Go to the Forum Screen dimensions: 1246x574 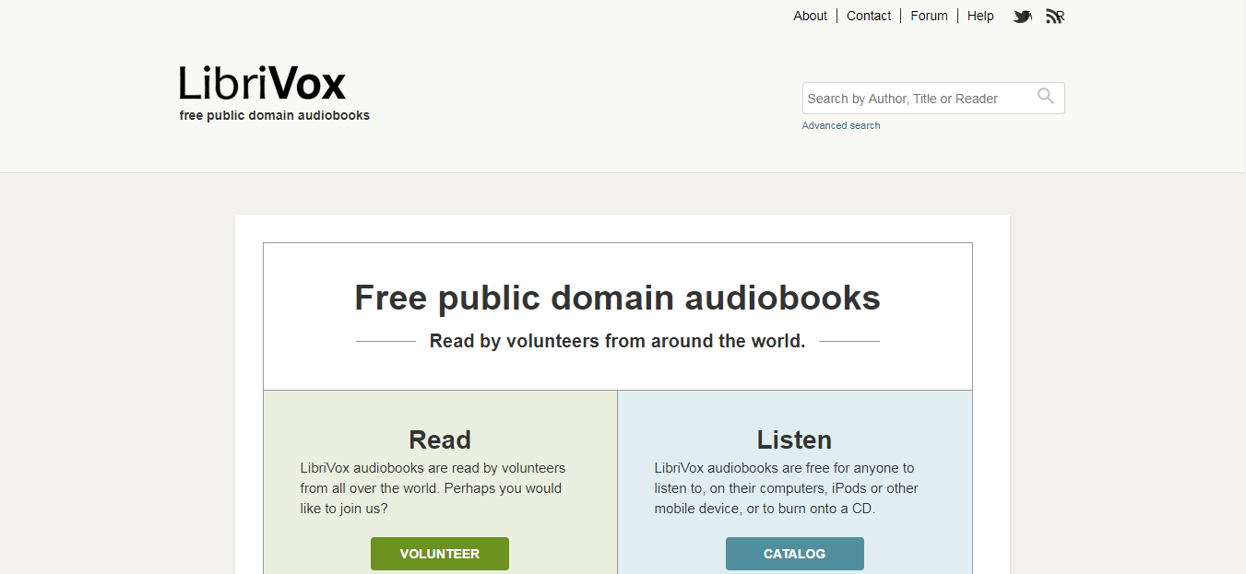929,16
